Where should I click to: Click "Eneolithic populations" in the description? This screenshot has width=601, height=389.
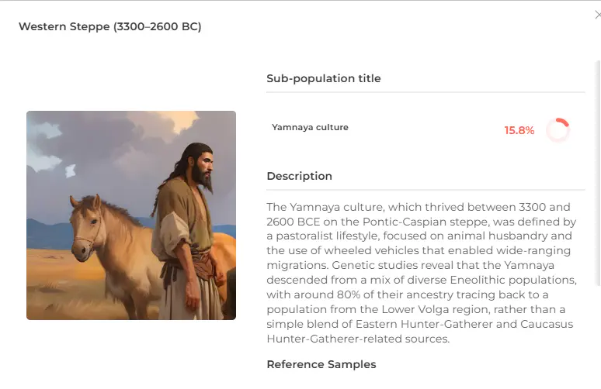tap(517, 280)
